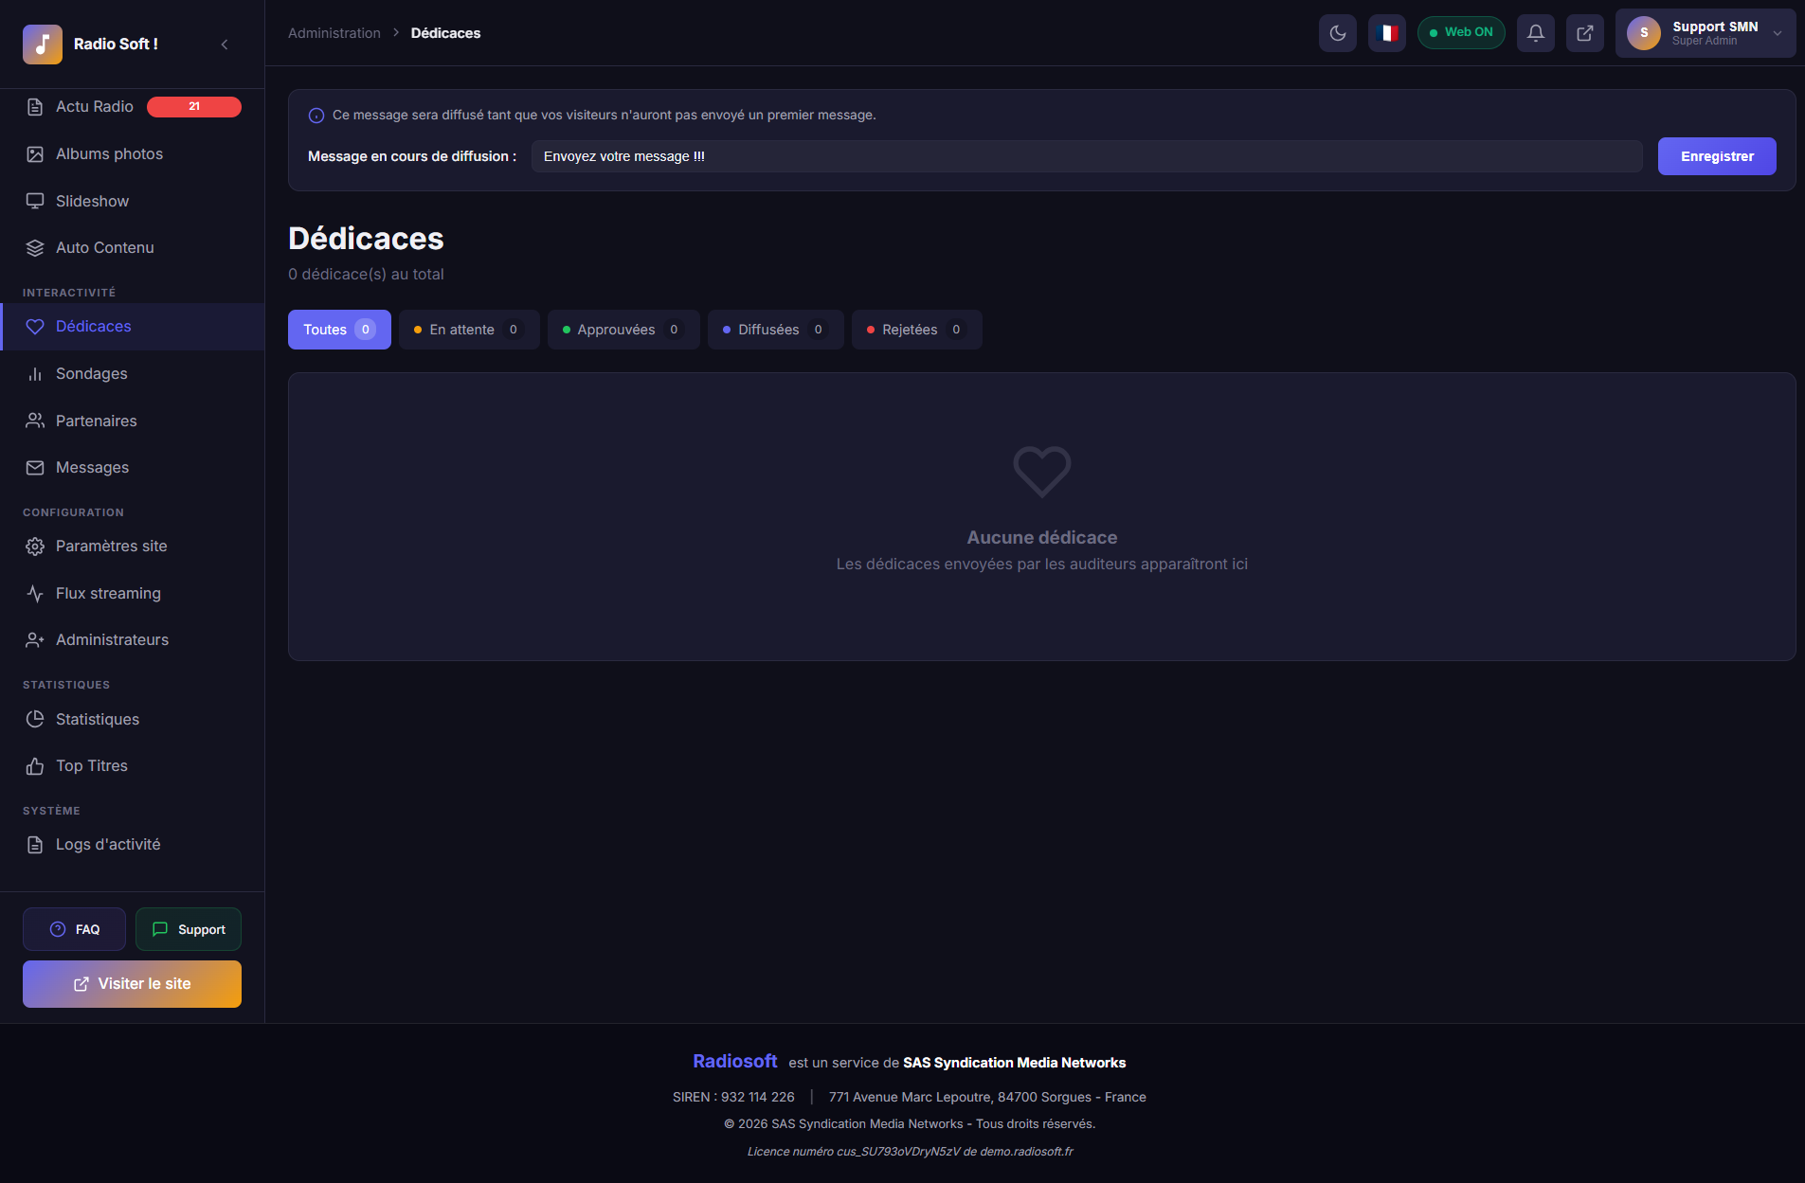Open the Albums photos section
1805x1183 pixels.
[x=108, y=153]
